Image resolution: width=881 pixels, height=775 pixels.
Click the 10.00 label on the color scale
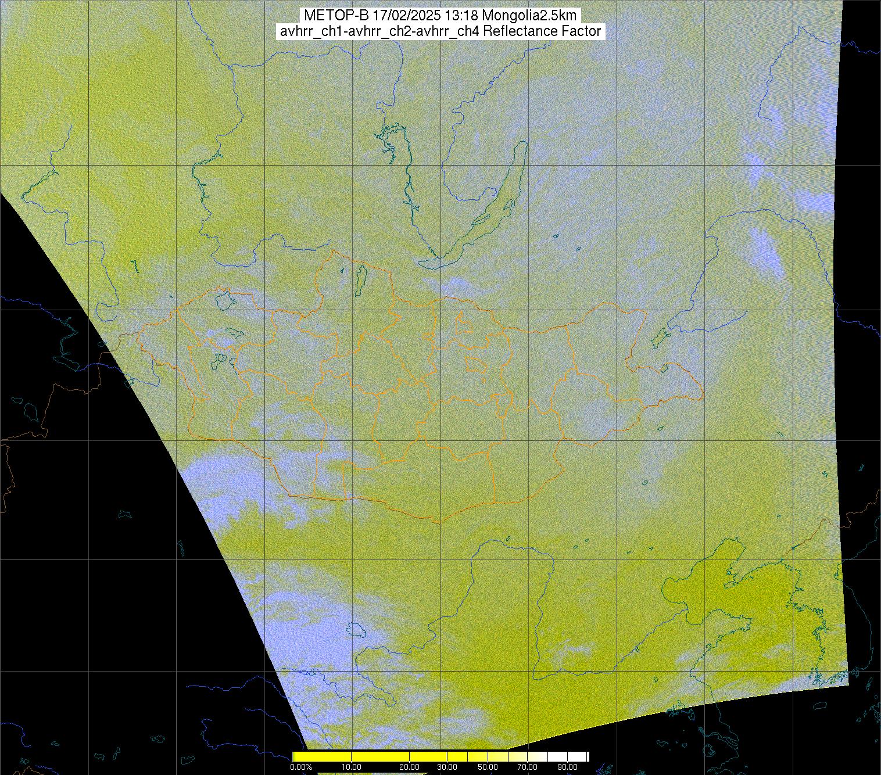tap(352, 767)
